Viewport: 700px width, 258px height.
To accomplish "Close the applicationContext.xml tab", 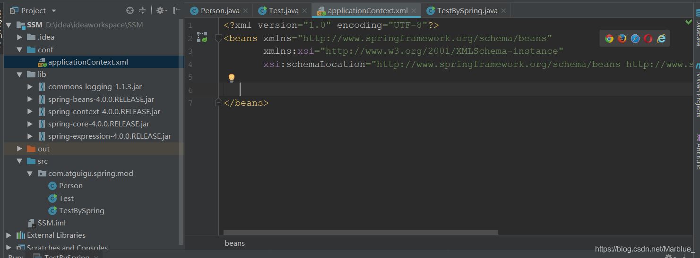I will tap(414, 11).
